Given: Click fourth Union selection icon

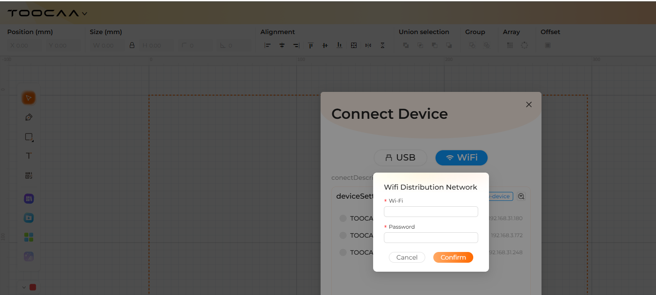Looking at the screenshot, I should coord(449,45).
